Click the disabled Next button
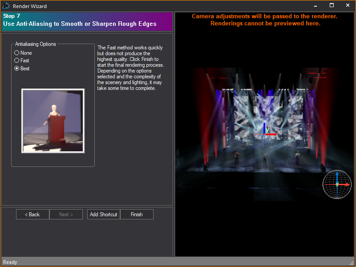Screen dimensions: 356x267 [x=66, y=214]
